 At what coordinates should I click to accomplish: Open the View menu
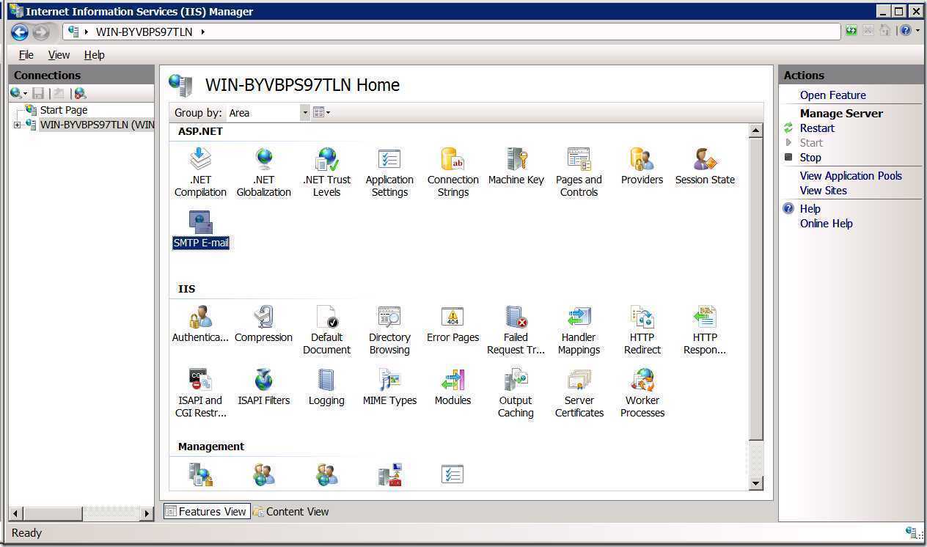[x=59, y=54]
